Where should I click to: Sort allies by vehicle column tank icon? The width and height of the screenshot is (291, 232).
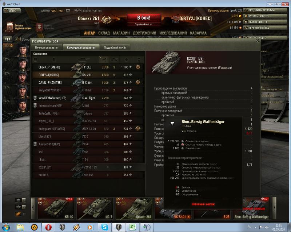84,59
